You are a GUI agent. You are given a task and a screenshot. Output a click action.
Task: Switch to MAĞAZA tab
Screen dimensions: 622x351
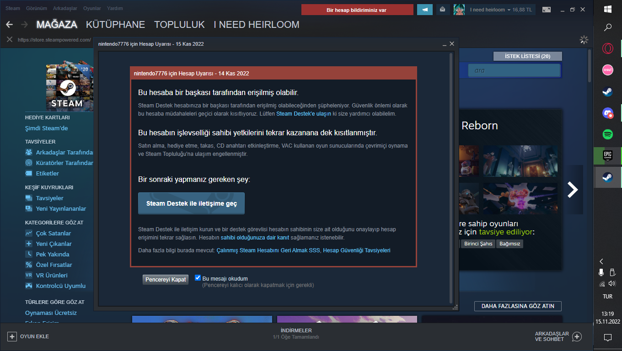tap(57, 25)
